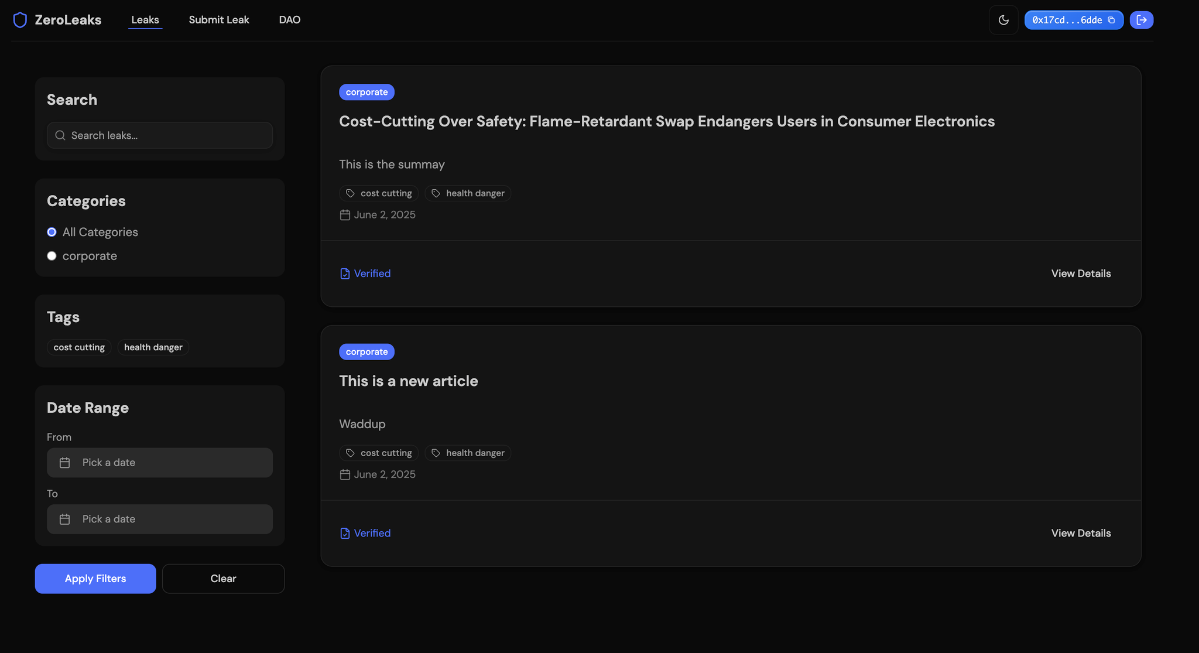Click the Clear filters button

click(x=223, y=579)
